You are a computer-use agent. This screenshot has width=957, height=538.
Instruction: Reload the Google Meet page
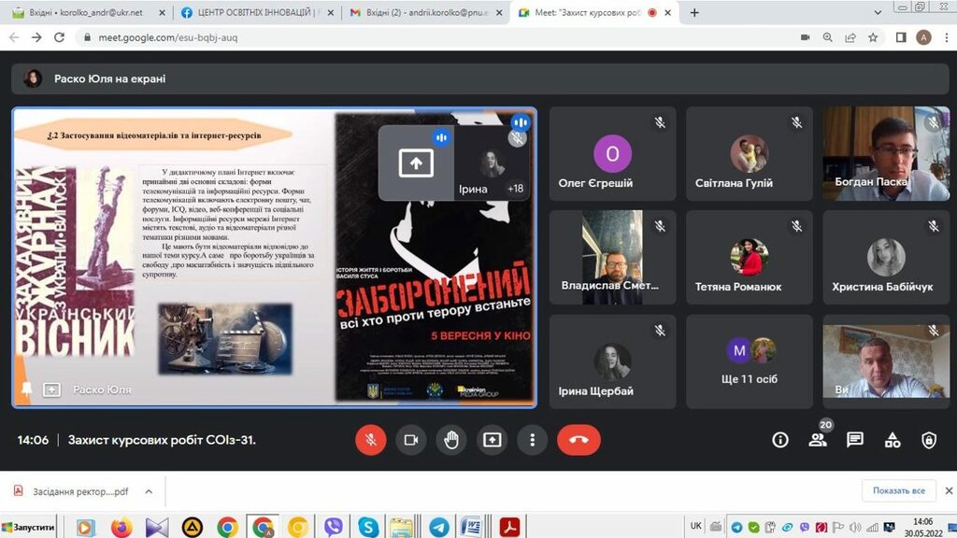(x=60, y=37)
